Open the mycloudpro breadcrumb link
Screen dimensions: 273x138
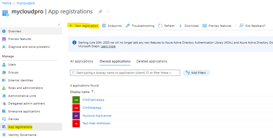point(26,3)
